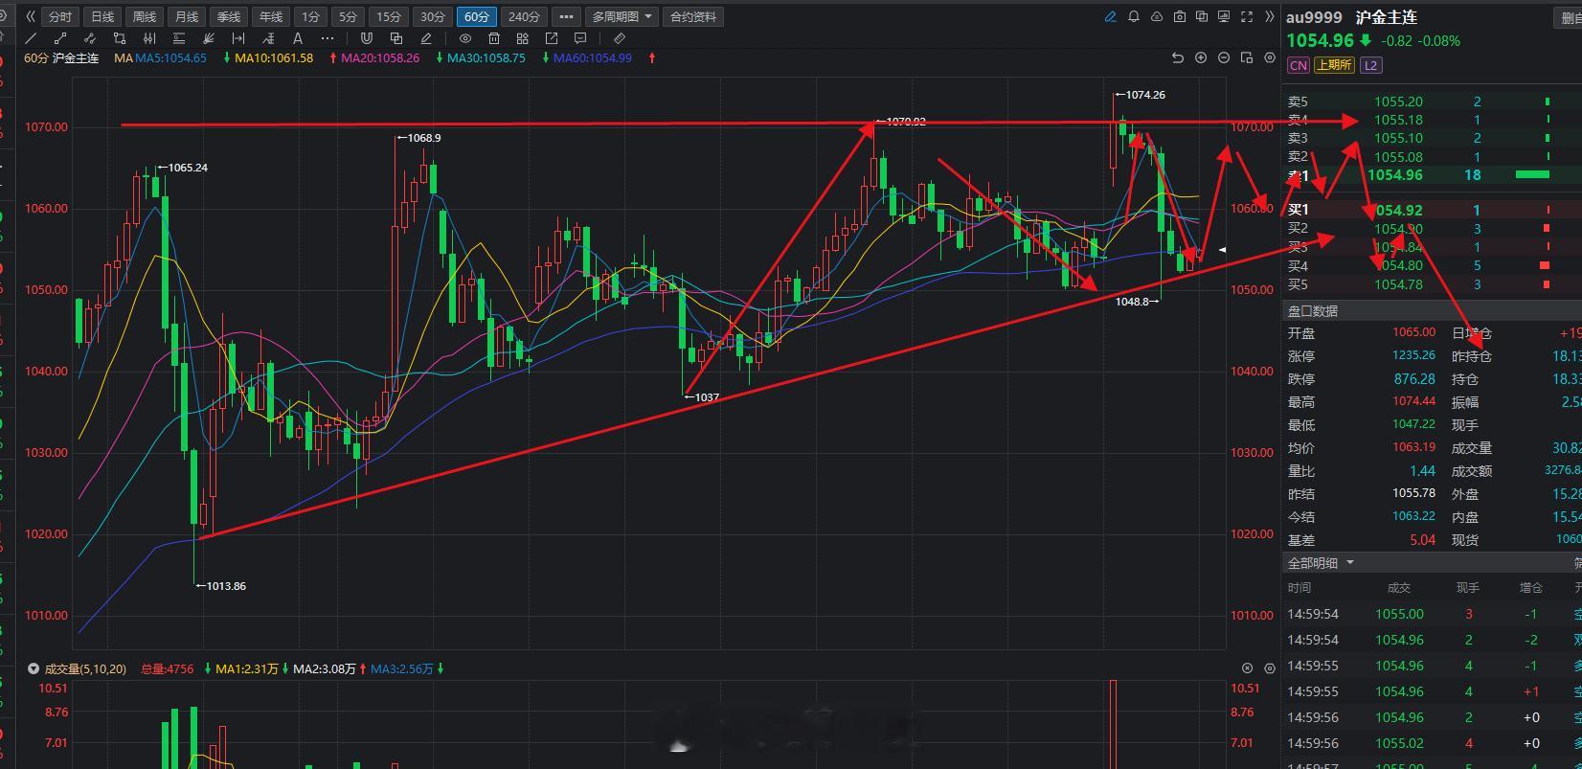The image size is (1582, 769).
Task: Select the line segment drawing tool
Action: (60, 38)
